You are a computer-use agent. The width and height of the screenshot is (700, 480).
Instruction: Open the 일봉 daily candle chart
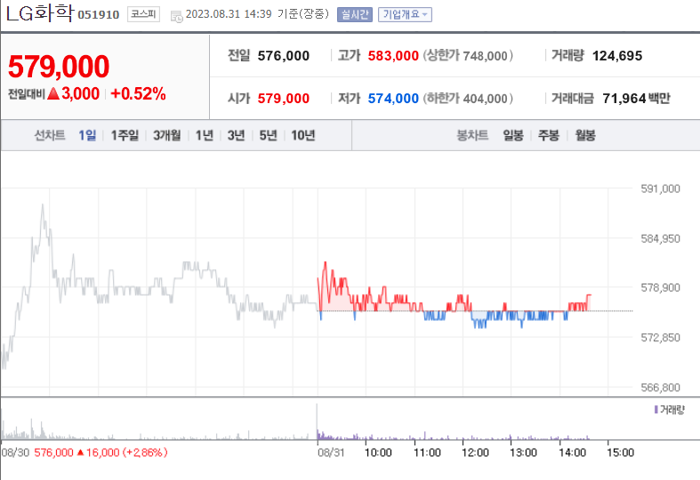513,135
